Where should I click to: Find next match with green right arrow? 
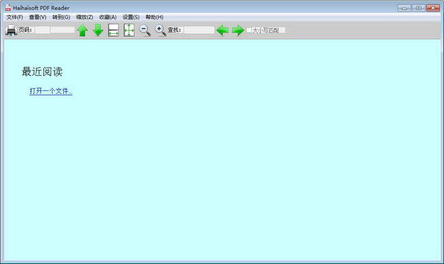[238, 30]
